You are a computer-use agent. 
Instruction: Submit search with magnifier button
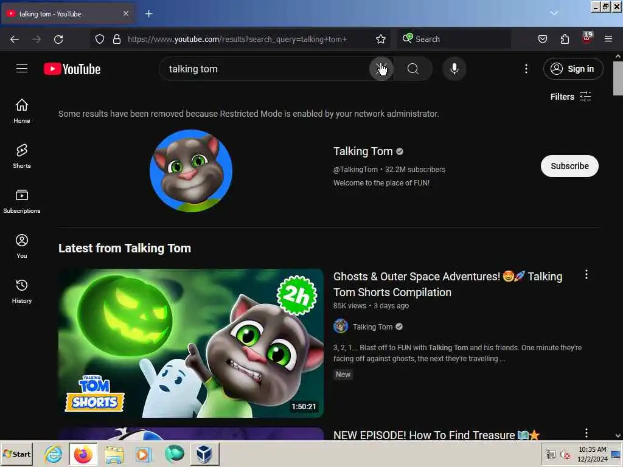point(413,69)
